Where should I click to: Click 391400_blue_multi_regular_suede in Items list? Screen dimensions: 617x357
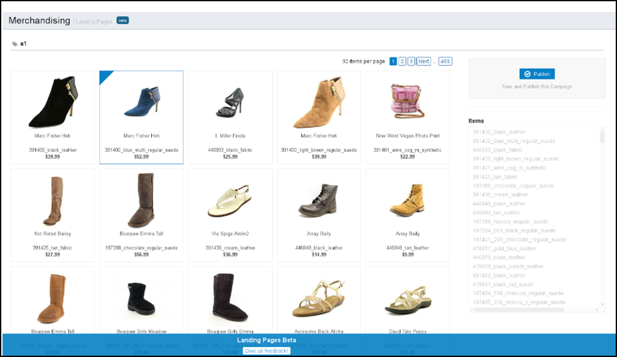click(514, 141)
